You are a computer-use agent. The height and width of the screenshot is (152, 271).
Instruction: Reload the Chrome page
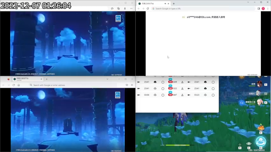[148, 9]
